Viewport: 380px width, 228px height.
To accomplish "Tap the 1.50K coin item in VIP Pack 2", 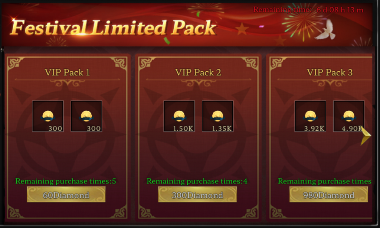I will (179, 116).
